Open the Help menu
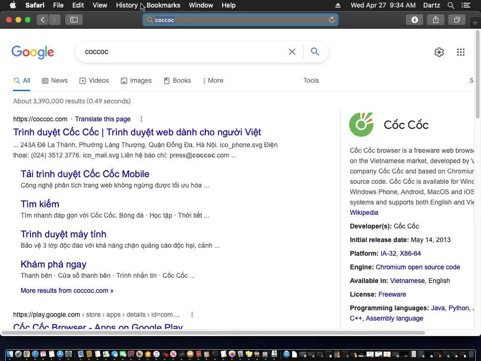The width and height of the screenshot is (481, 361). point(229,5)
